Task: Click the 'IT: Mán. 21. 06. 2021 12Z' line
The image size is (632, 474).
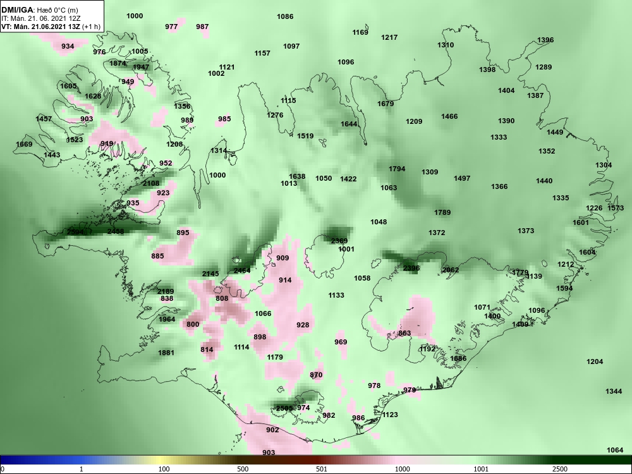Action: tap(40, 18)
